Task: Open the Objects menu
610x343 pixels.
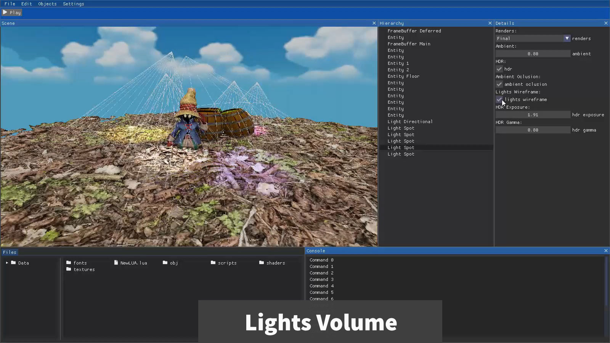Action: (x=47, y=4)
